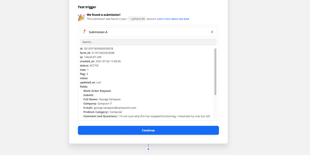Click the JotForm #4 account badge
The height and width of the screenshot is (155, 310).
click(x=137, y=19)
